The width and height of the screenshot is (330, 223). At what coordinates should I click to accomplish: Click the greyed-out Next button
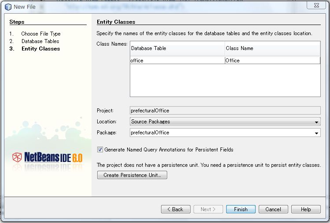tap(208, 209)
